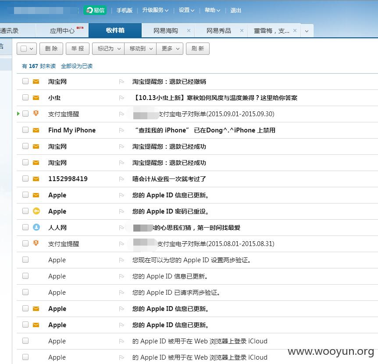The image size is (378, 364).
Task: Switch to the 应用中心 tab
Action: [x=62, y=31]
